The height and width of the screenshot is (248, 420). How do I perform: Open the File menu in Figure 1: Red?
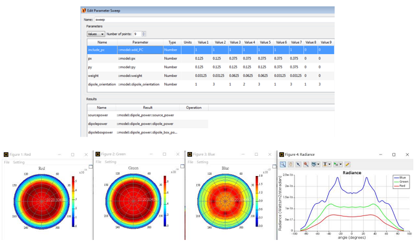(x=7, y=162)
